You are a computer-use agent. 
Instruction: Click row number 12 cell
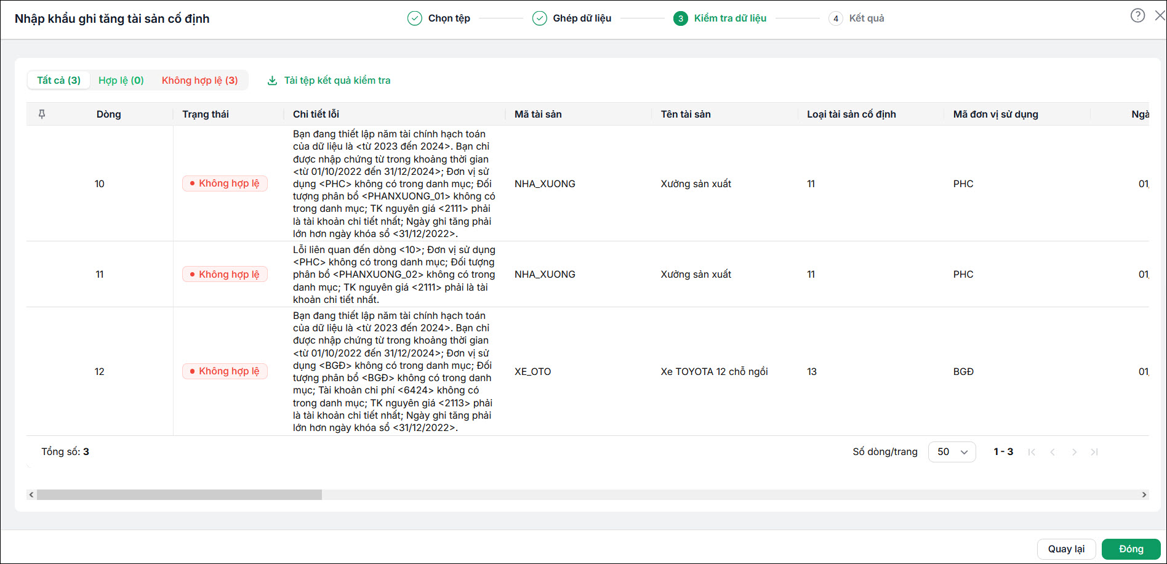click(x=100, y=372)
